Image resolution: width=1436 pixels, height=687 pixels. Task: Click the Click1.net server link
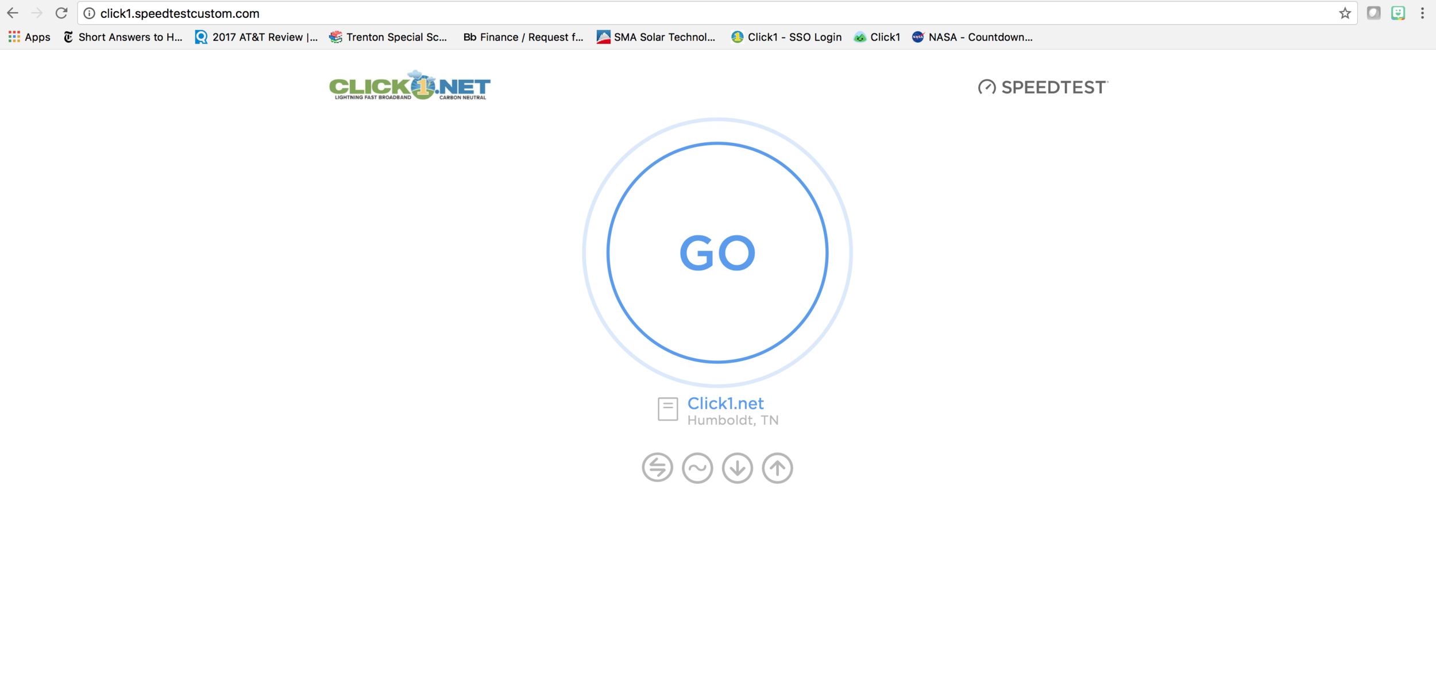[x=725, y=403]
